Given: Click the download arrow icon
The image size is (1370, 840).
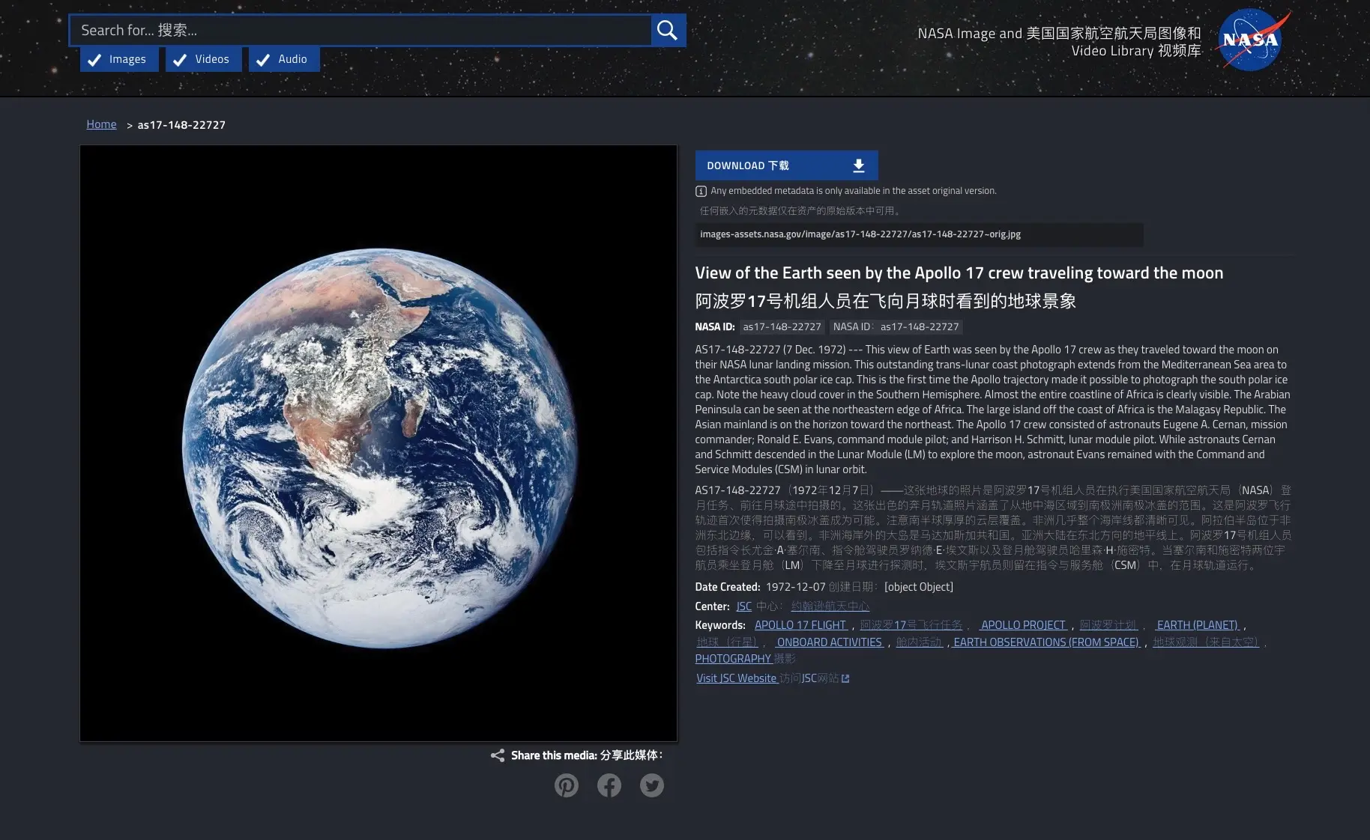Looking at the screenshot, I should pyautogui.click(x=859, y=165).
